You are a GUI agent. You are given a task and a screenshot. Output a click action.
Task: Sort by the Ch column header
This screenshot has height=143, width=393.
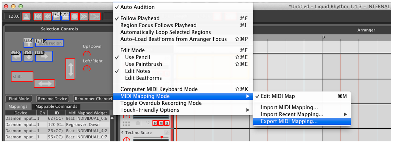(x=42, y=113)
